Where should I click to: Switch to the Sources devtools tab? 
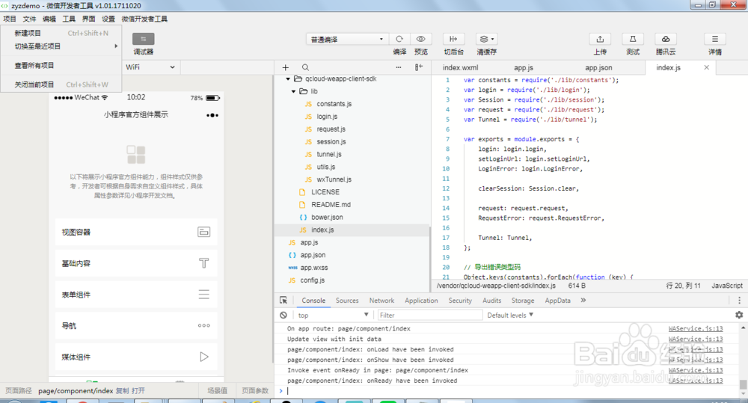pos(347,301)
